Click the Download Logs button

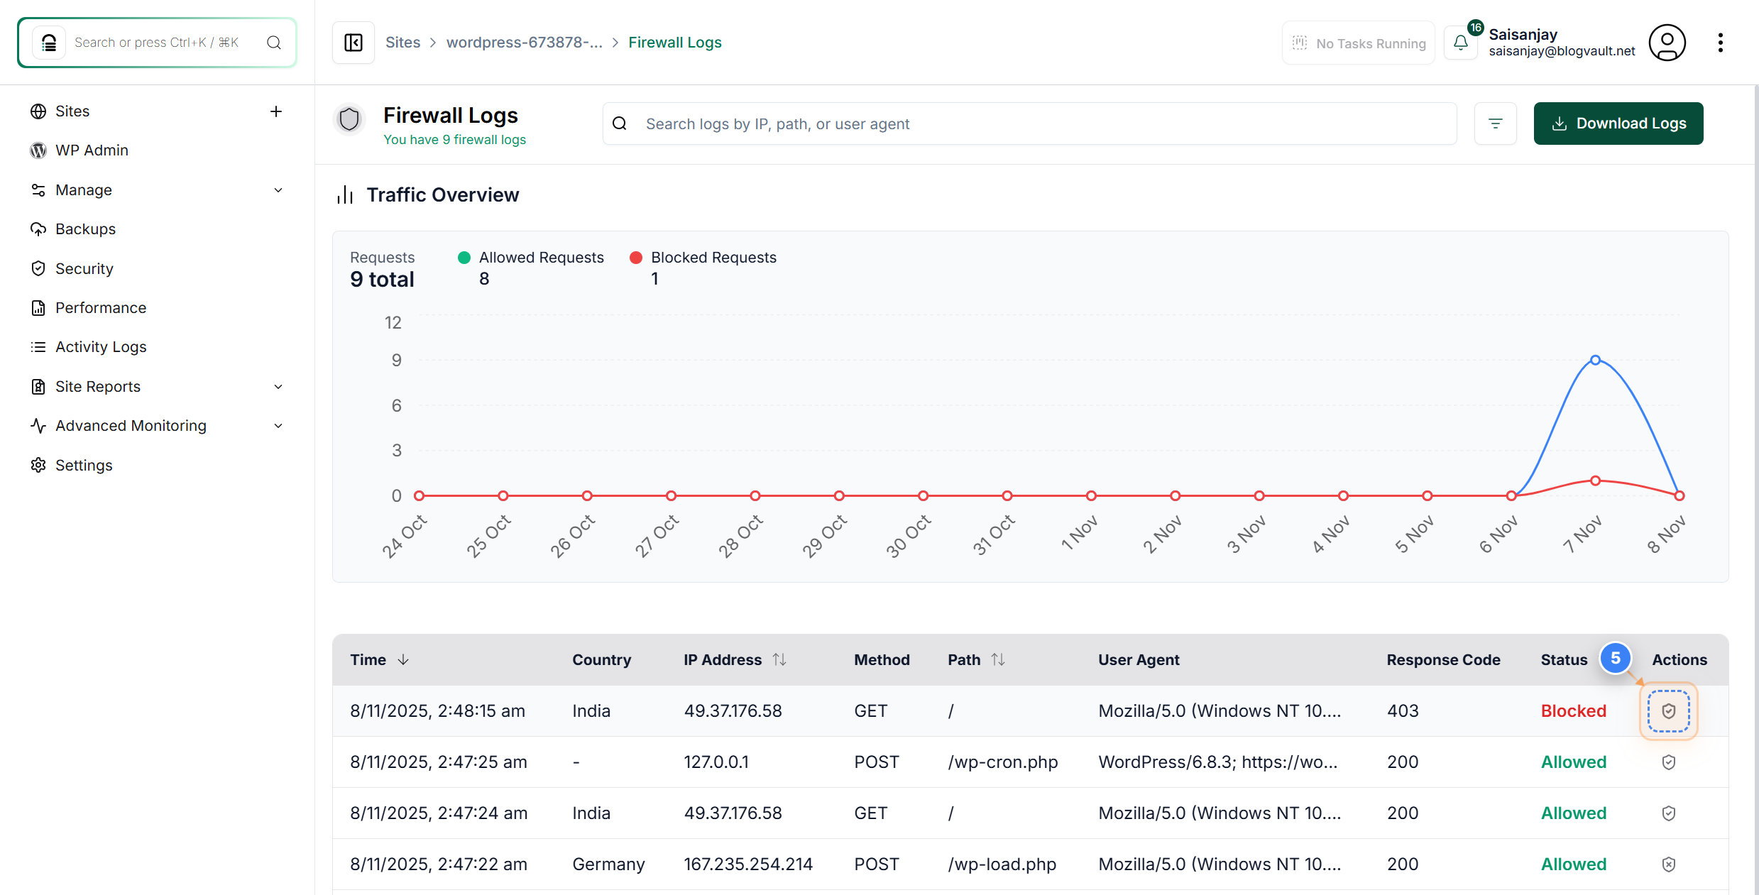1618,123
